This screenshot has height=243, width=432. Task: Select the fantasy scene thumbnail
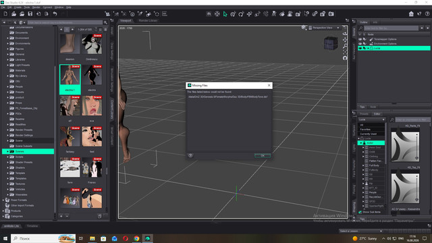pyautogui.click(x=70, y=136)
